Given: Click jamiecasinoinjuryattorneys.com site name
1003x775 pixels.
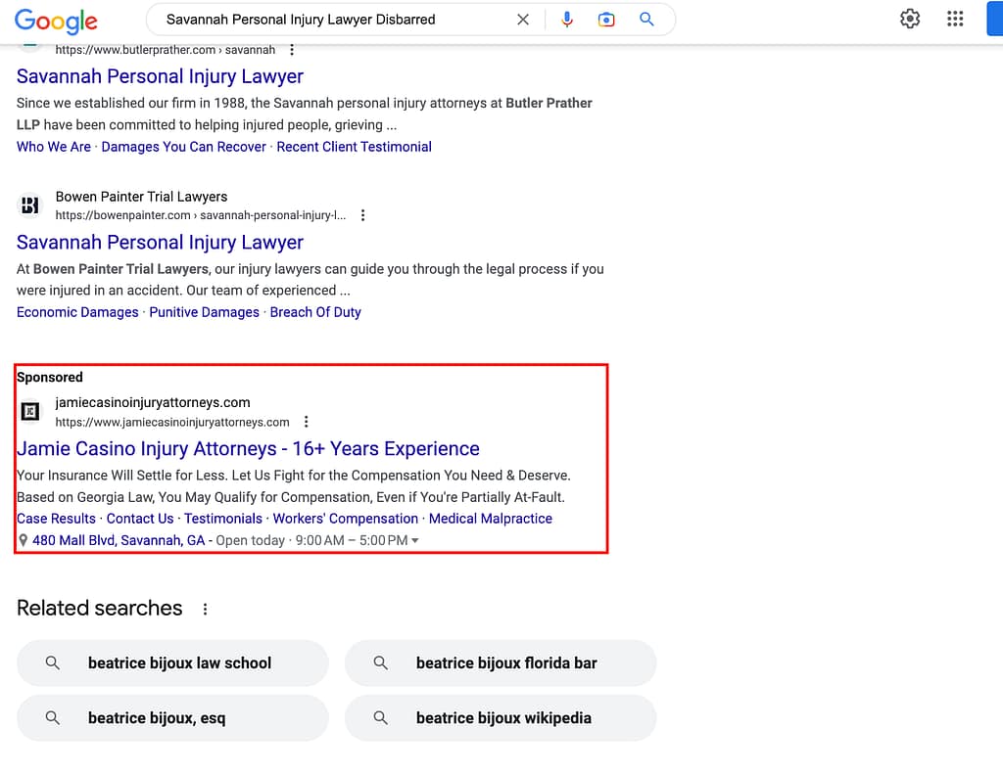Looking at the screenshot, I should point(152,402).
